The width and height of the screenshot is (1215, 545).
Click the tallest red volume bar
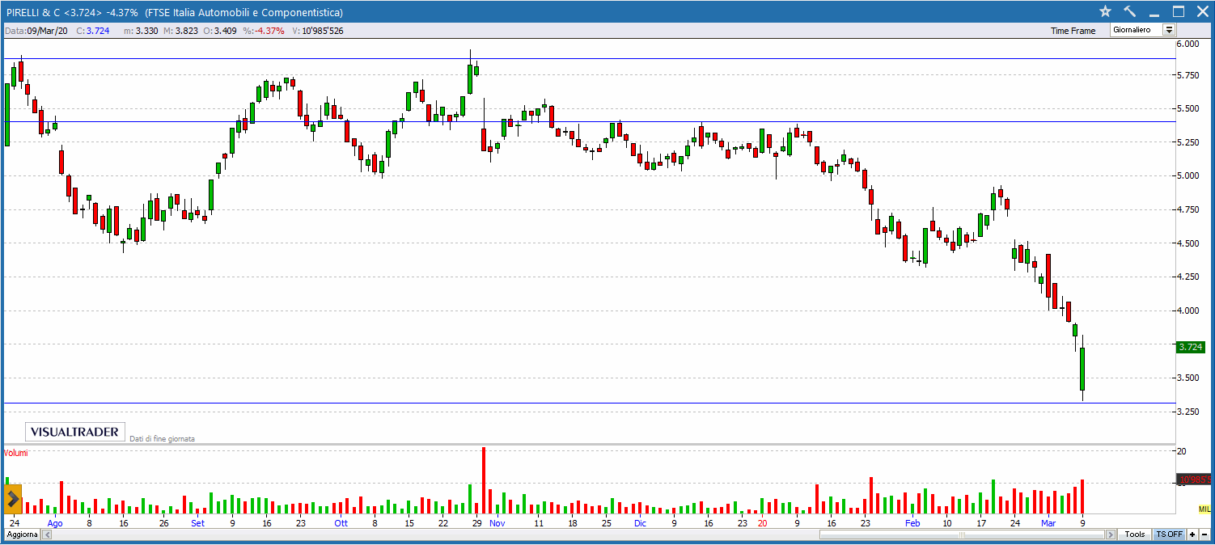tap(484, 480)
